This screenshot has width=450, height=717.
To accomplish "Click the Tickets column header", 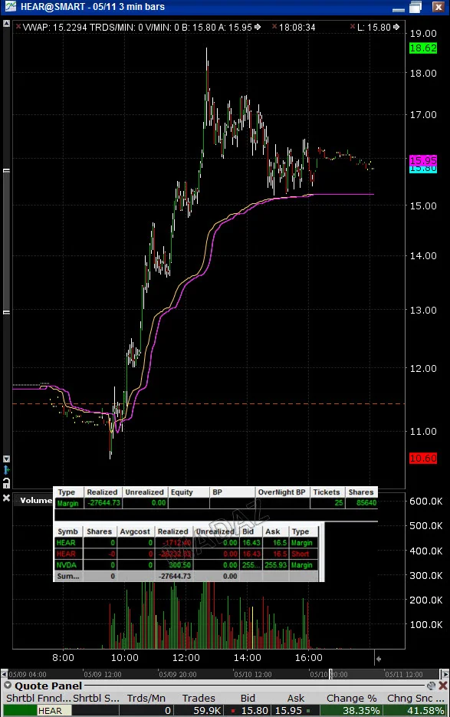I will (327, 492).
